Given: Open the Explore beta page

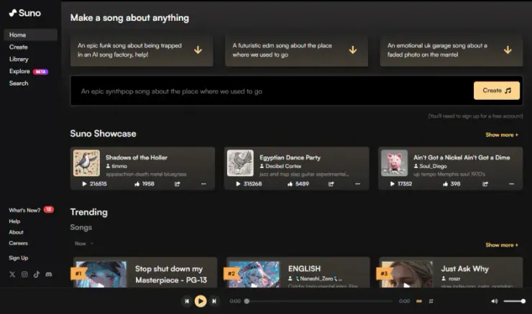Looking at the screenshot, I should 29,71.
